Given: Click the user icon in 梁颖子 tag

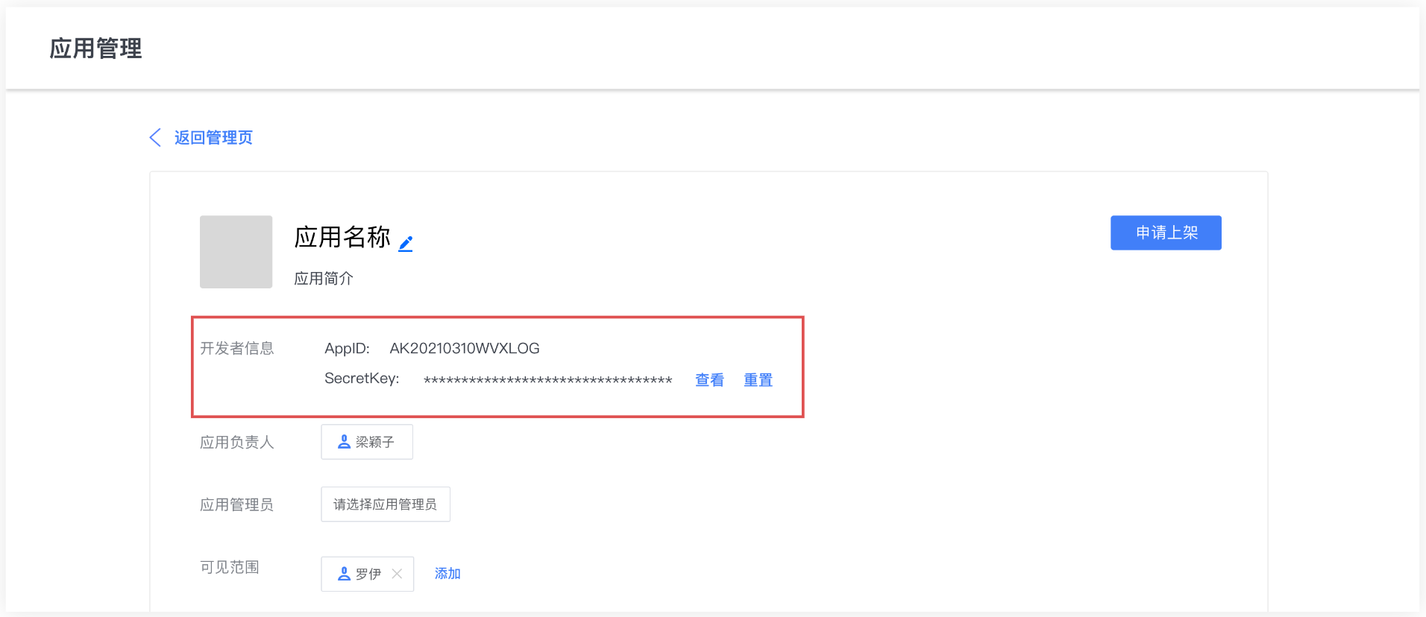Looking at the screenshot, I should coord(344,442).
